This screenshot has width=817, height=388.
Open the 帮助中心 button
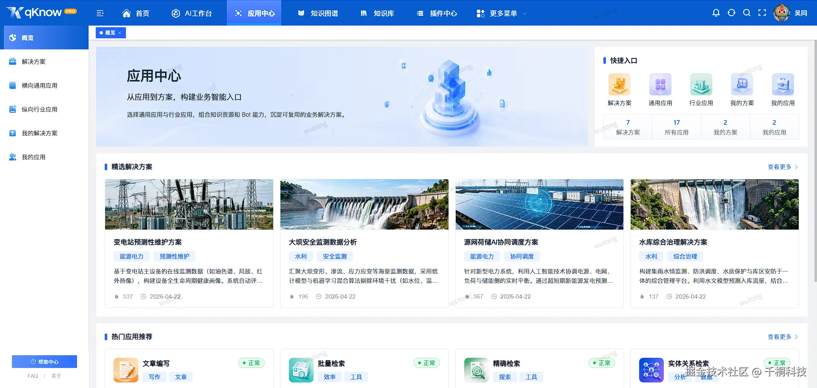click(44, 362)
